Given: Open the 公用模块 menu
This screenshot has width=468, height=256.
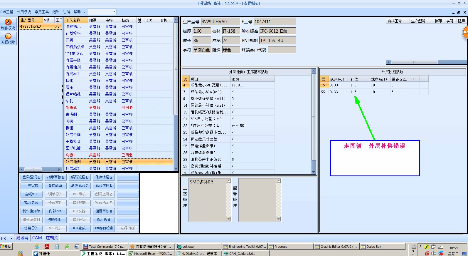Looking at the screenshot, I should point(24,12).
